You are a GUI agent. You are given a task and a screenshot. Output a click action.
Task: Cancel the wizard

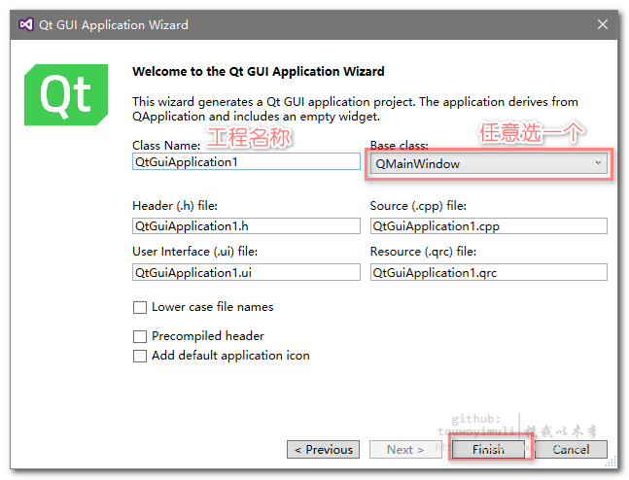click(571, 449)
